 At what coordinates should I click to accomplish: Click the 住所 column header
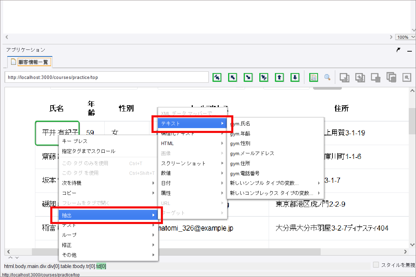[x=341, y=108]
